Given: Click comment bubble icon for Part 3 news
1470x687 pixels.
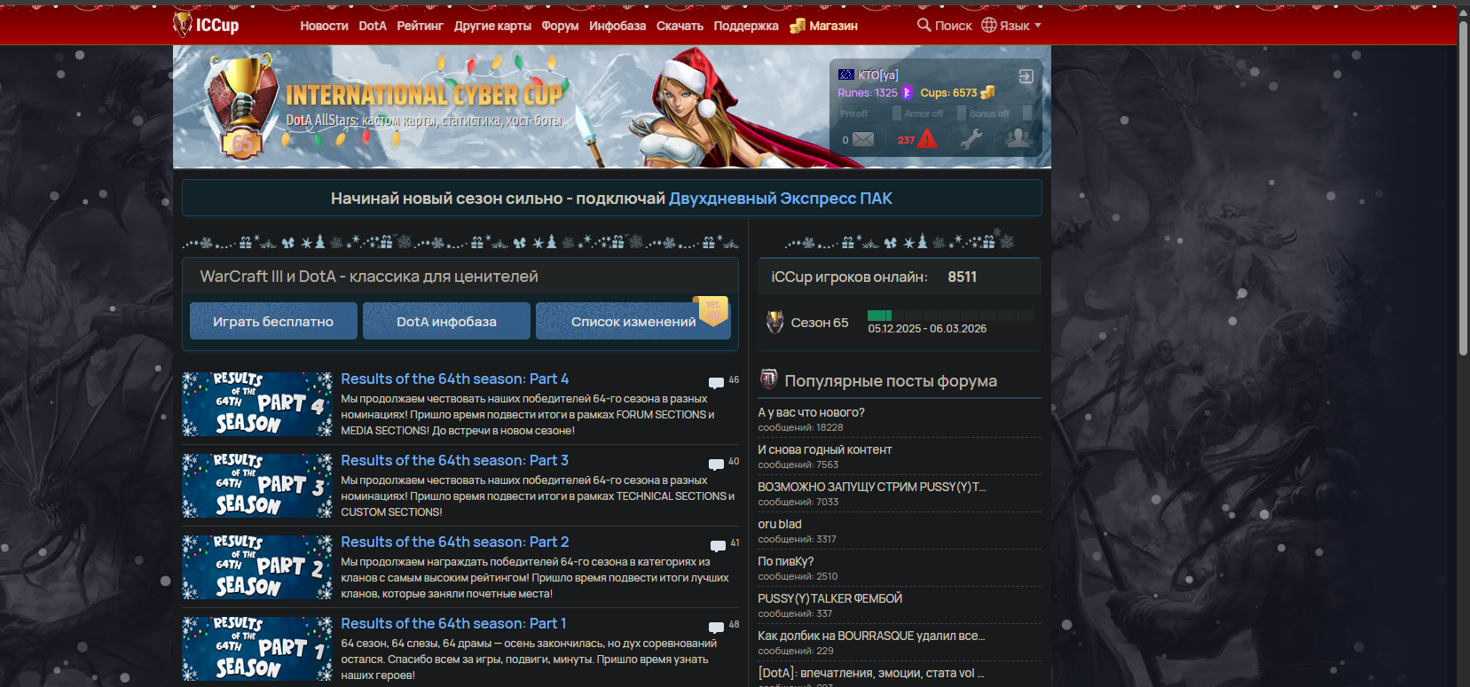Looking at the screenshot, I should [x=716, y=464].
